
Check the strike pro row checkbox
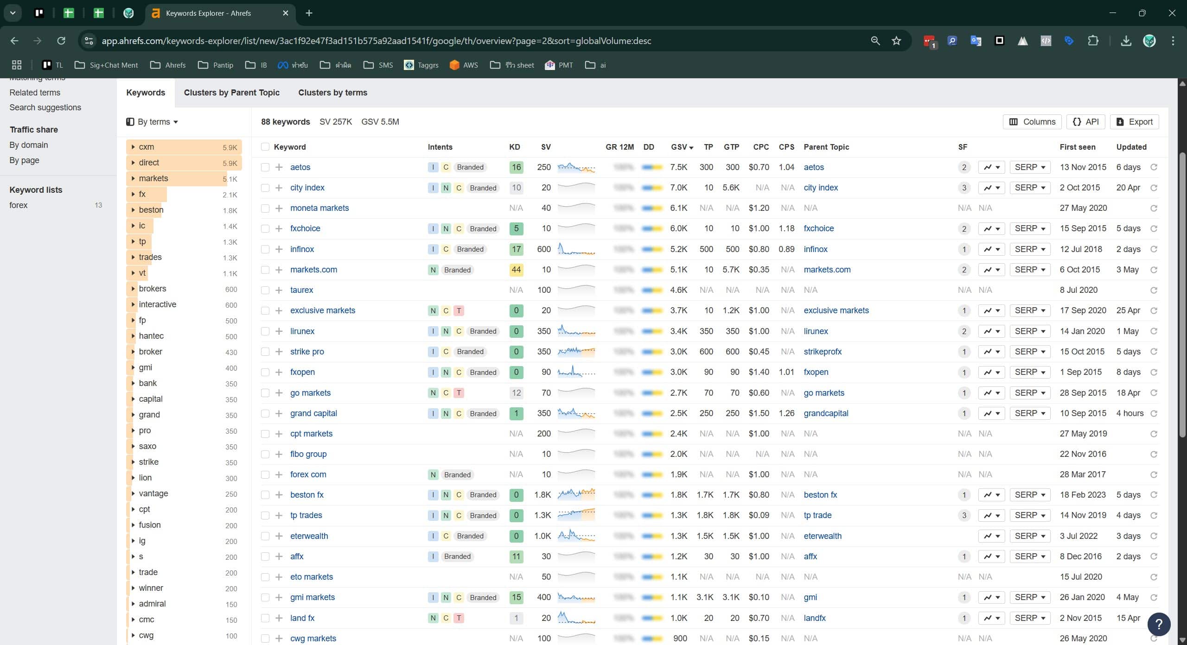coord(265,352)
